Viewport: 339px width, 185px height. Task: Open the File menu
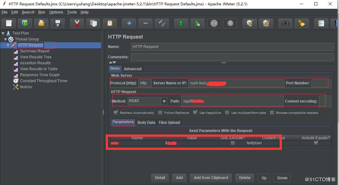click(4, 12)
